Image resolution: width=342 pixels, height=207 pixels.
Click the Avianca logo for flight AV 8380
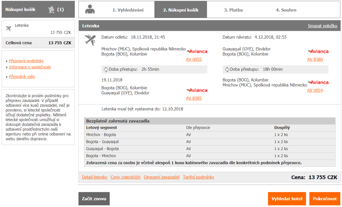tap(318, 52)
